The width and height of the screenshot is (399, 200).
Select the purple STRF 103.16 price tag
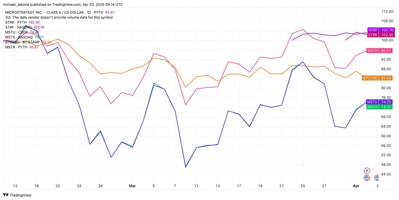tap(380, 30)
